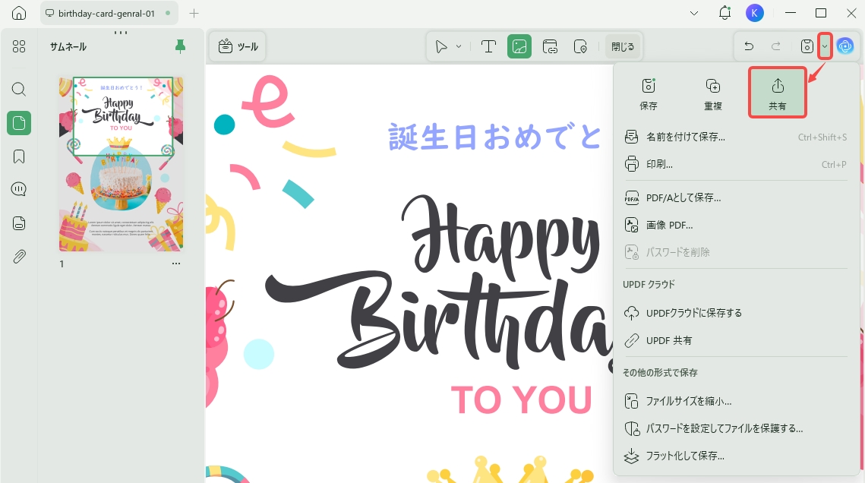Select the page 1 birthday card thumbnail

coord(121,164)
